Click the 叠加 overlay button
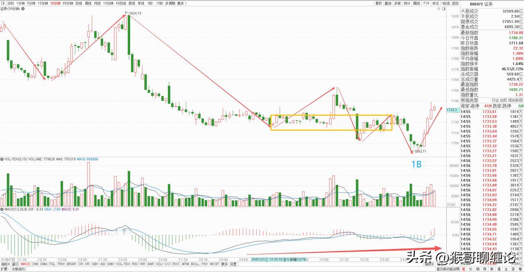524x272 pixels. [388, 3]
